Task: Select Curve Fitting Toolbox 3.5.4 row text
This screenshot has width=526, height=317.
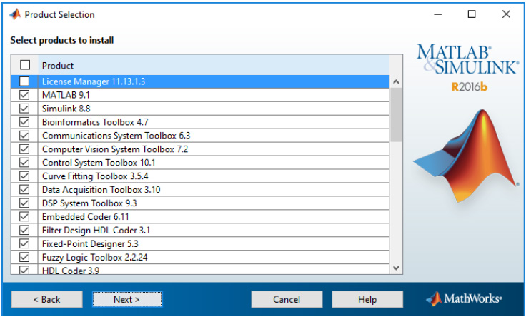Action: [95, 176]
